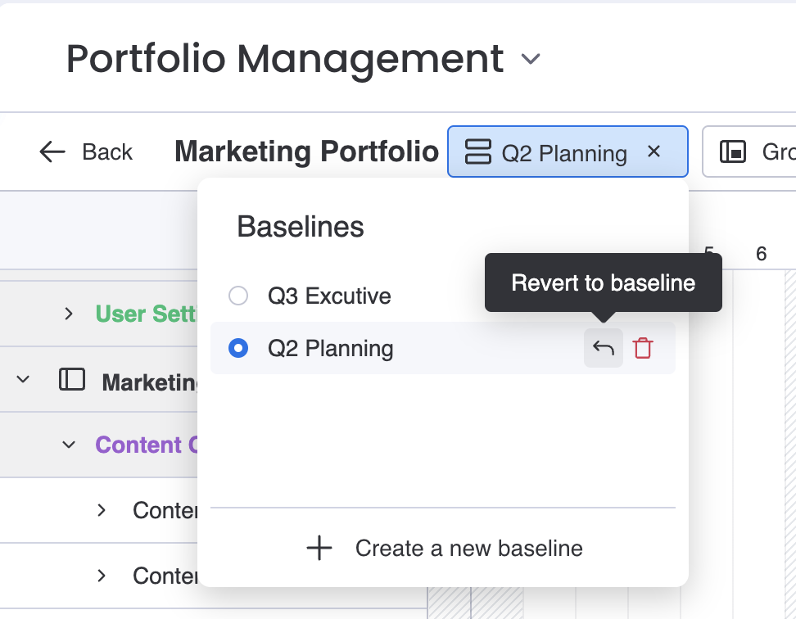
Task: Click the baseline stack icon in Q2 Planning chip
Action: click(477, 152)
